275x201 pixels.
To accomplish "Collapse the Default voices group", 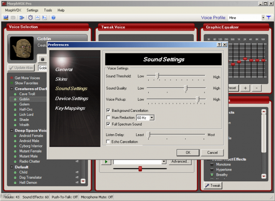I will pyautogui.click(x=12, y=167).
